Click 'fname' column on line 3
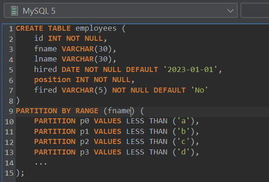The image size is (269, 182). point(46,49)
